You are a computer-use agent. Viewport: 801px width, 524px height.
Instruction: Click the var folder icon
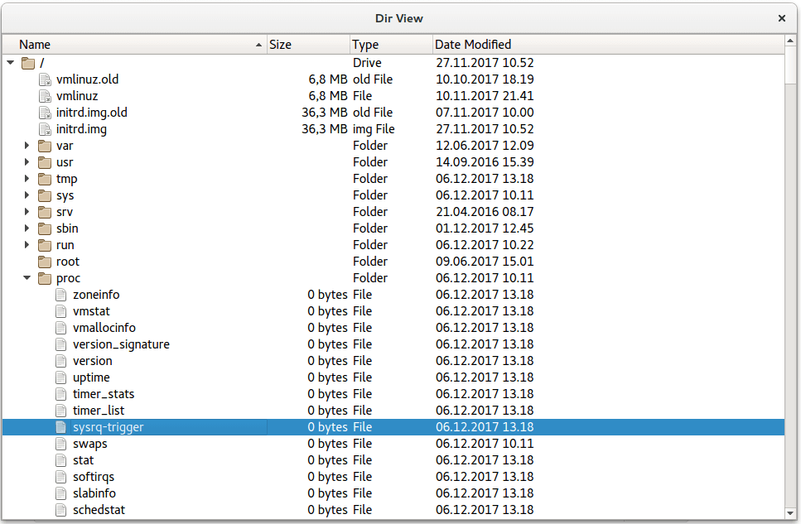click(45, 146)
